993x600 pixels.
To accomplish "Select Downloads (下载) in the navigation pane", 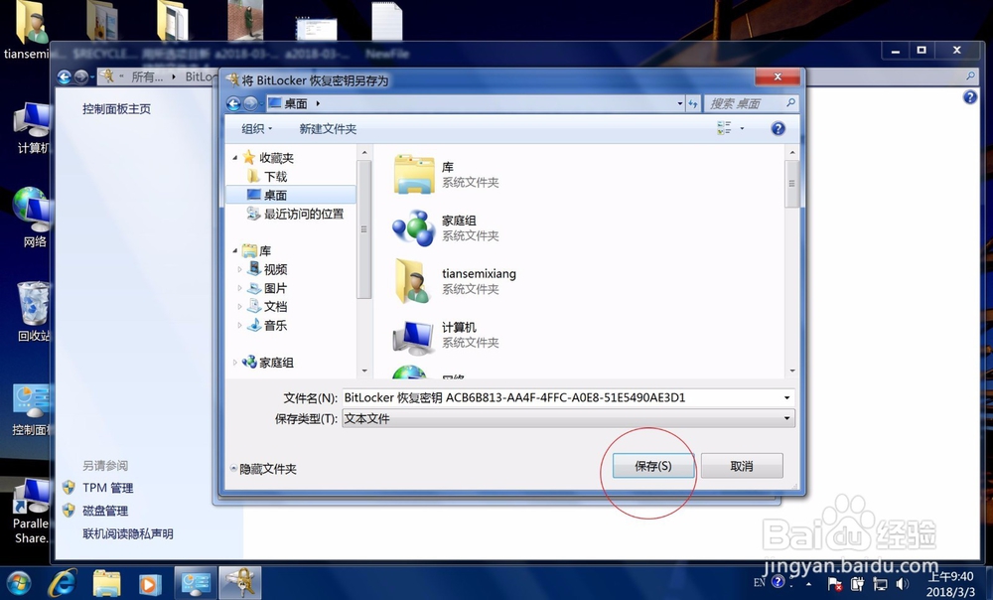I will [x=275, y=176].
